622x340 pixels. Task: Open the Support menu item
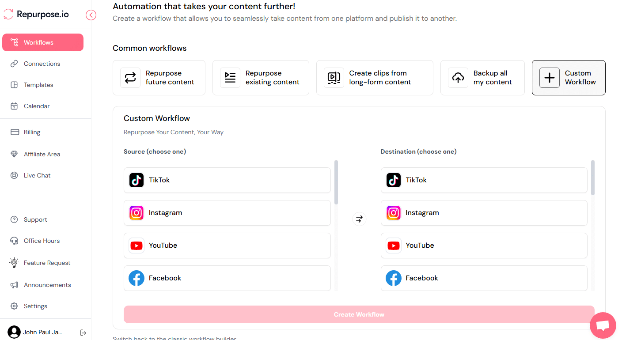35,219
